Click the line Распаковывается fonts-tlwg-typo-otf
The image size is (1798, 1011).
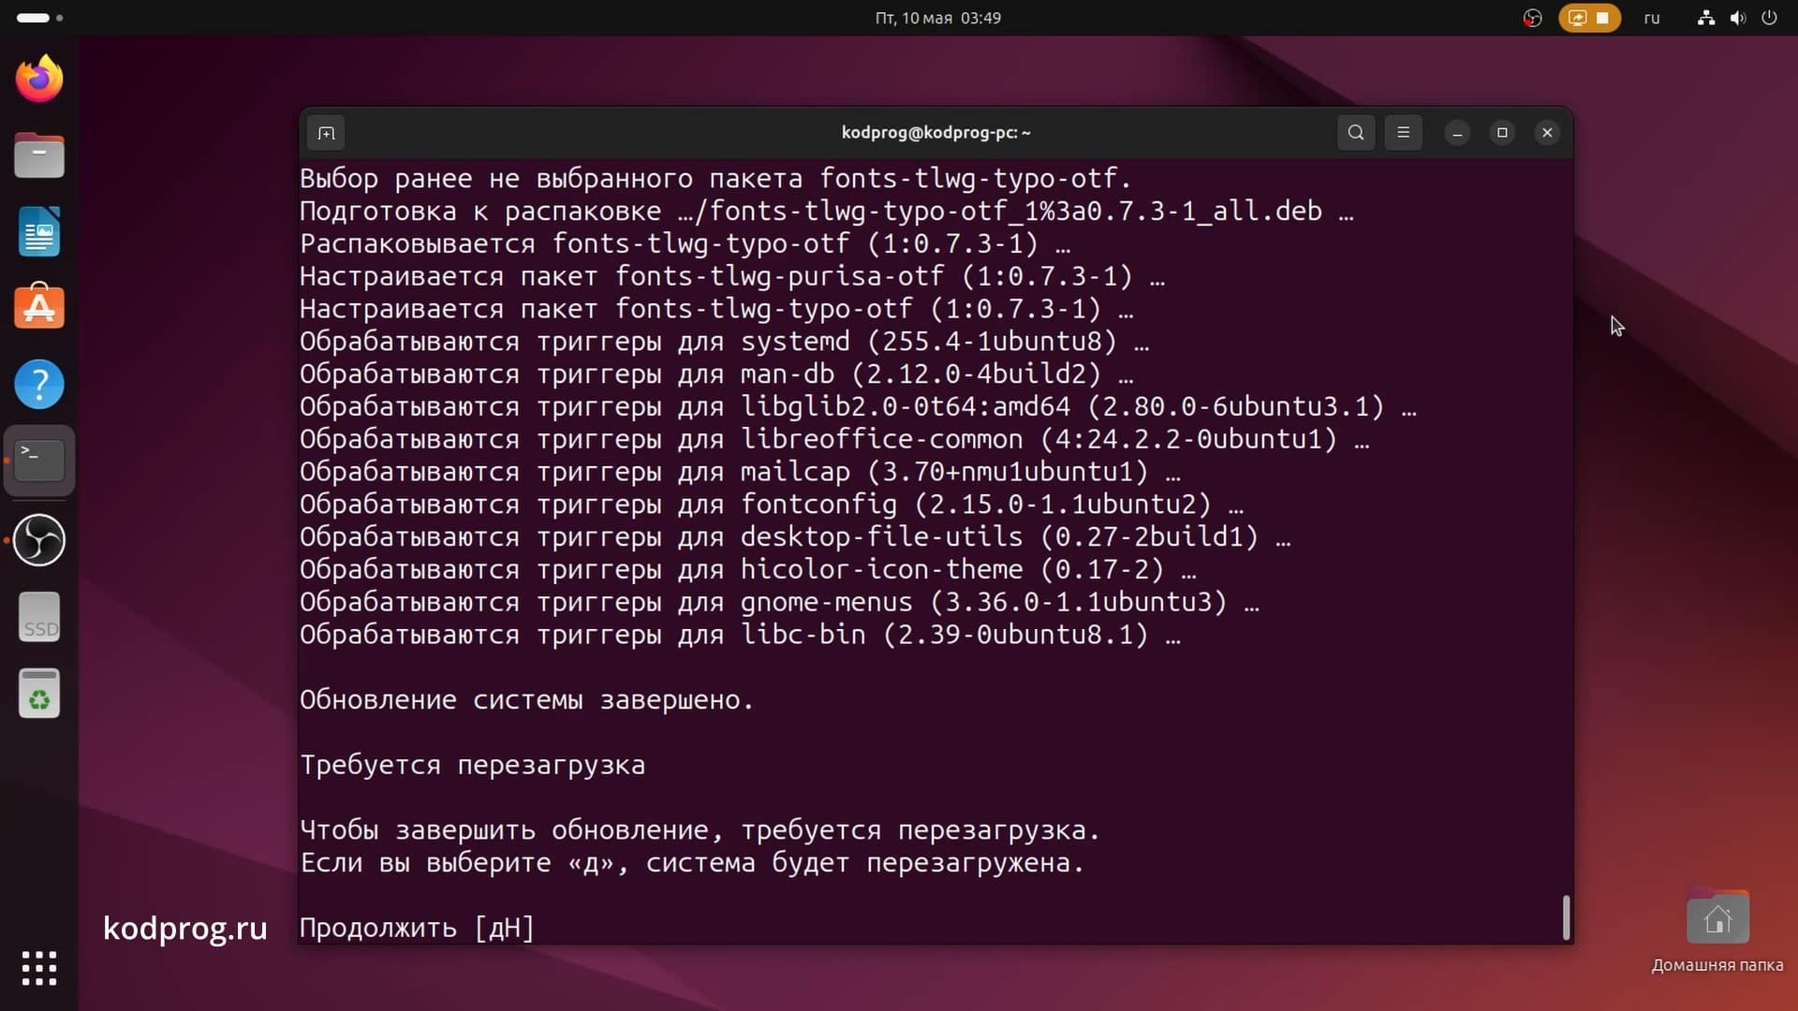click(x=685, y=244)
